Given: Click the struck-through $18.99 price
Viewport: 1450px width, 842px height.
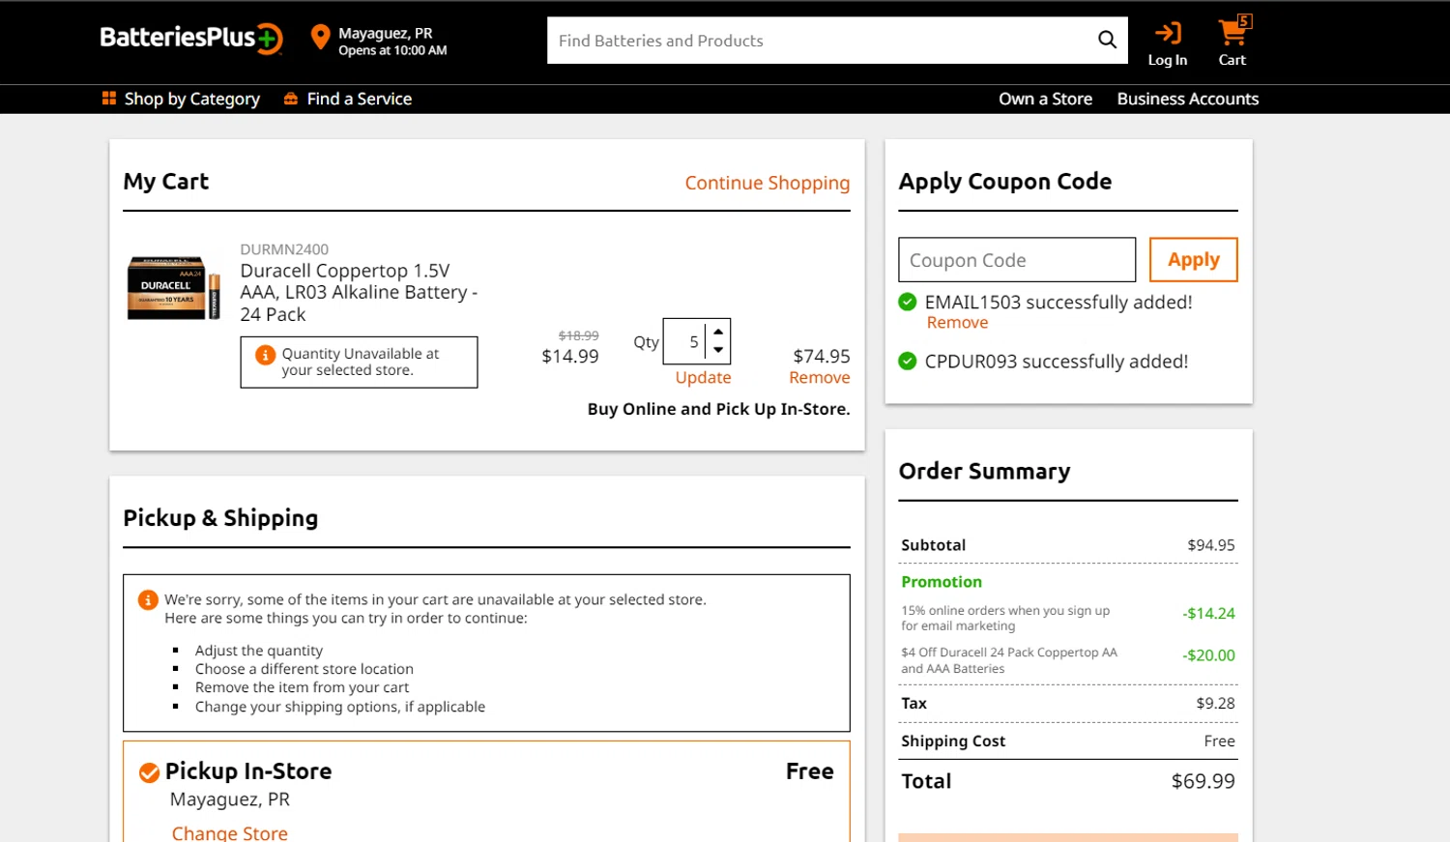Looking at the screenshot, I should point(579,335).
